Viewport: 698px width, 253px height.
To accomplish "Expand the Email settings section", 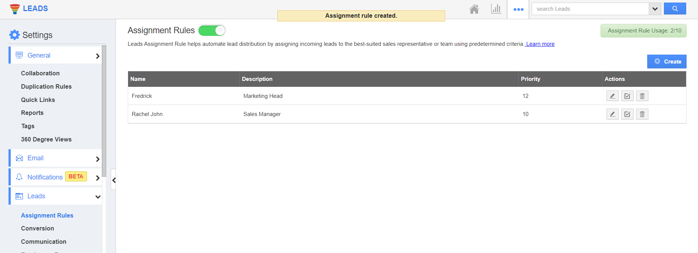I will pyautogui.click(x=56, y=158).
